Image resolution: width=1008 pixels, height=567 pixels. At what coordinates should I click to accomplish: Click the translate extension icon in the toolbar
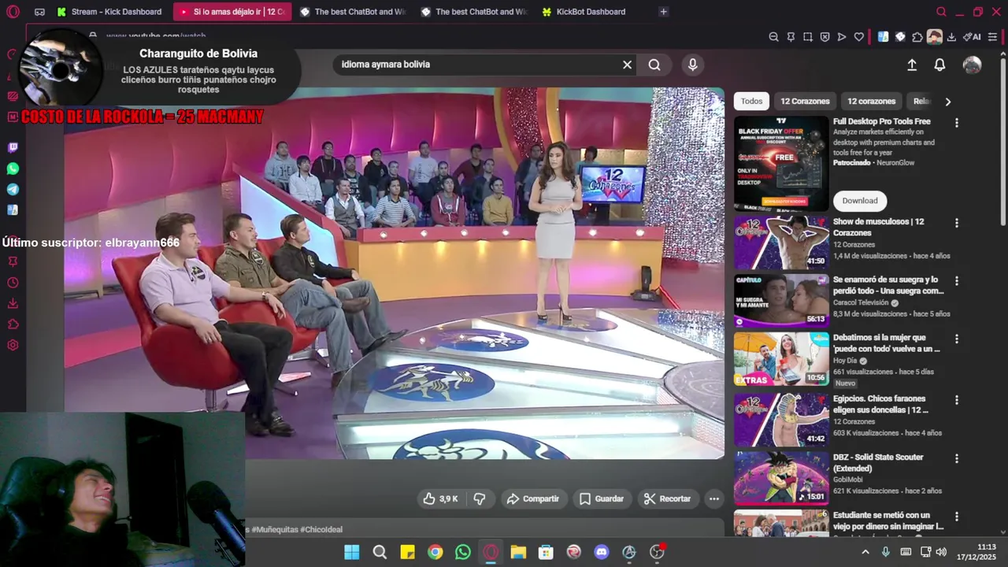[883, 37]
